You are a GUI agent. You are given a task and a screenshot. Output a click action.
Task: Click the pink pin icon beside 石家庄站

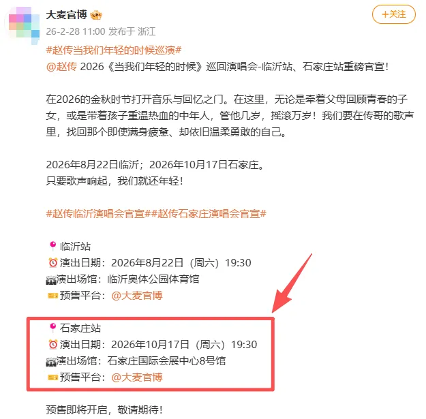tap(52, 328)
